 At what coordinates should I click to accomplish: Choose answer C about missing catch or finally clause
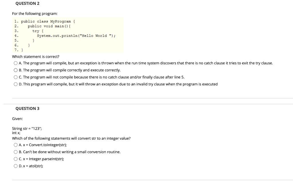(x=15, y=77)
